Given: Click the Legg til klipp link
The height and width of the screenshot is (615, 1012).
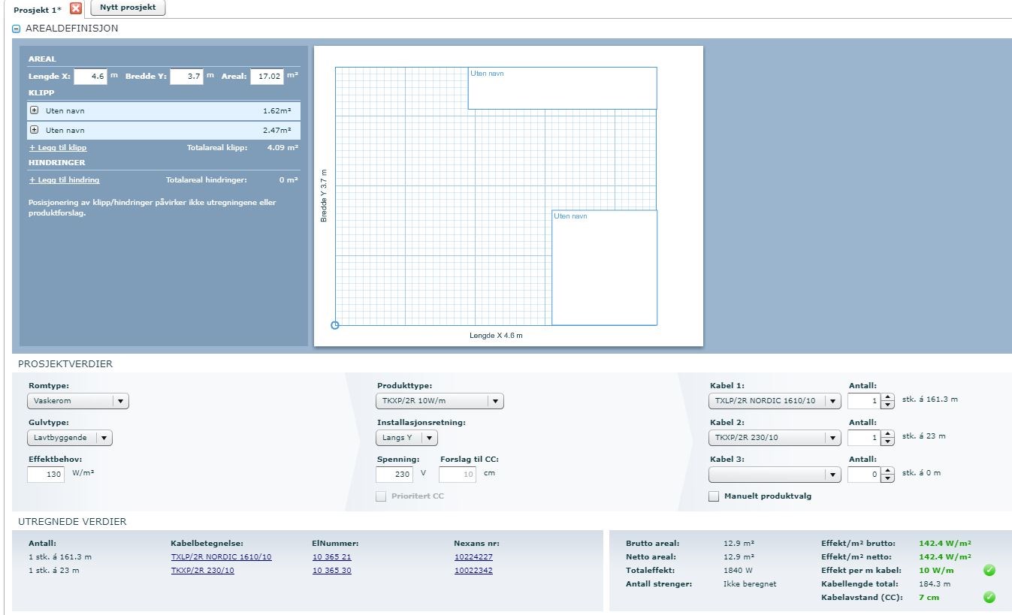Looking at the screenshot, I should coord(58,148).
